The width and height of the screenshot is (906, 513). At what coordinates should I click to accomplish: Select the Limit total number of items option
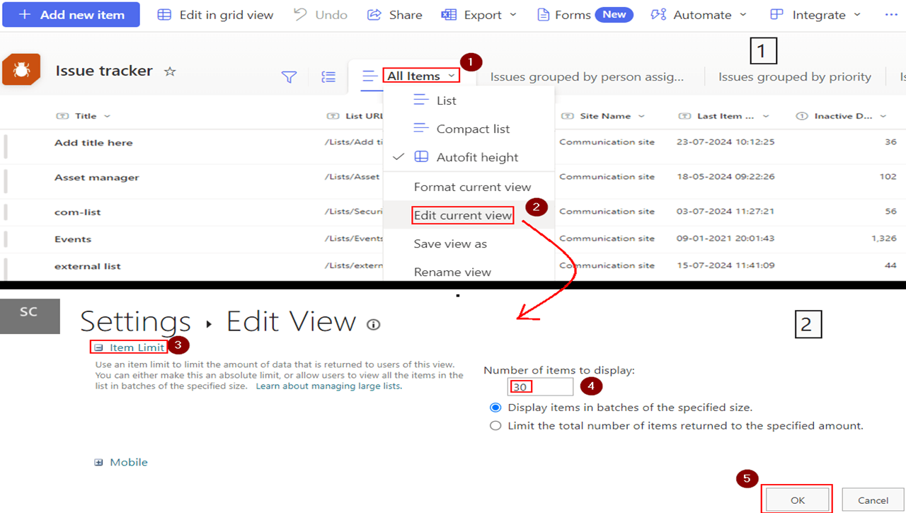(495, 425)
